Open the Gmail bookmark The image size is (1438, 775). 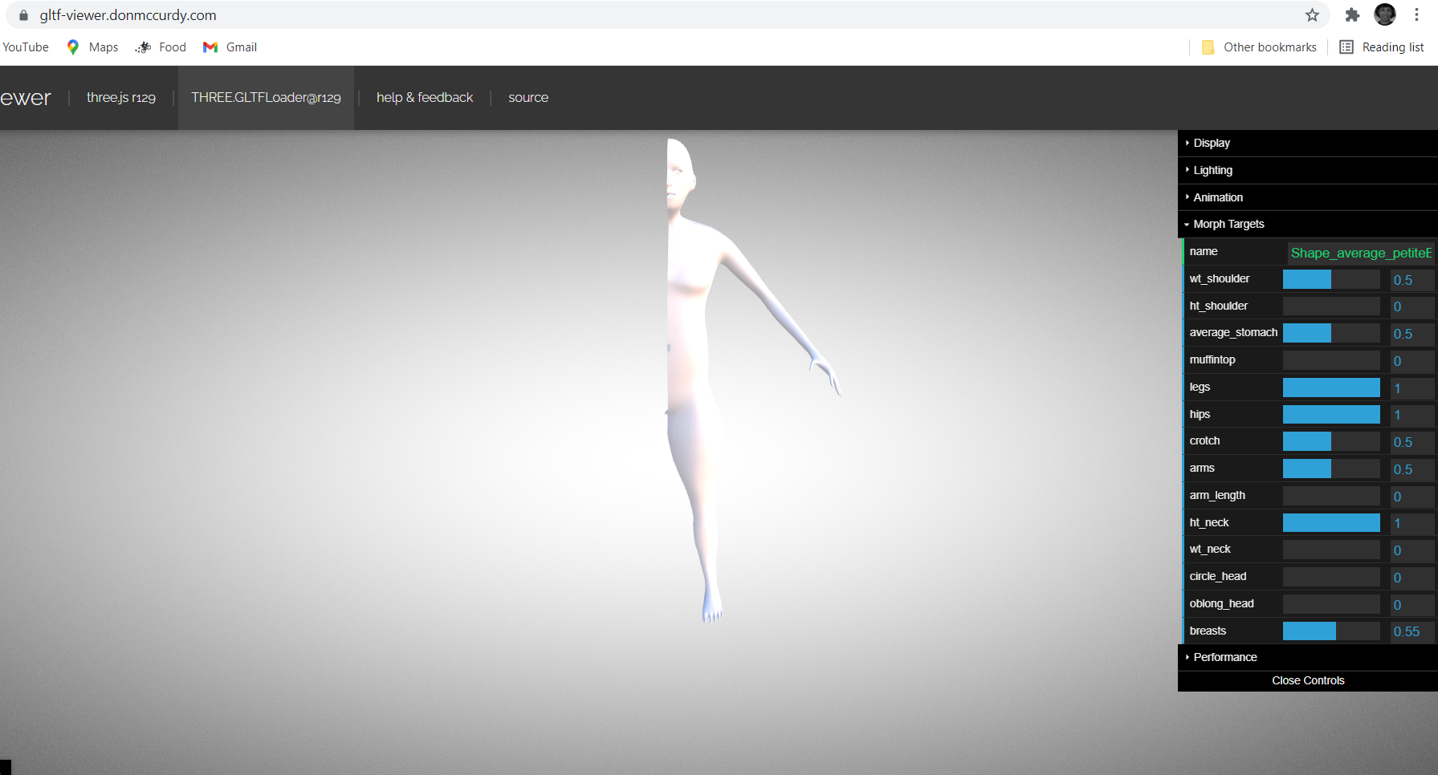(x=230, y=47)
